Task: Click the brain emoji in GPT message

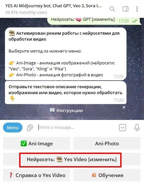Action: (x=78, y=19)
